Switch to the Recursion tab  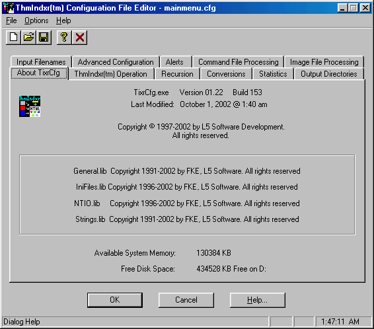point(177,74)
